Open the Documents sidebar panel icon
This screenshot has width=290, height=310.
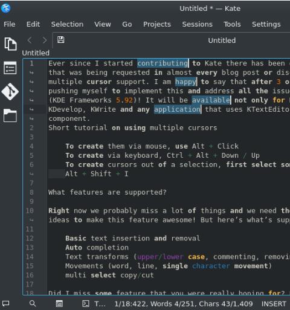(x=10, y=44)
